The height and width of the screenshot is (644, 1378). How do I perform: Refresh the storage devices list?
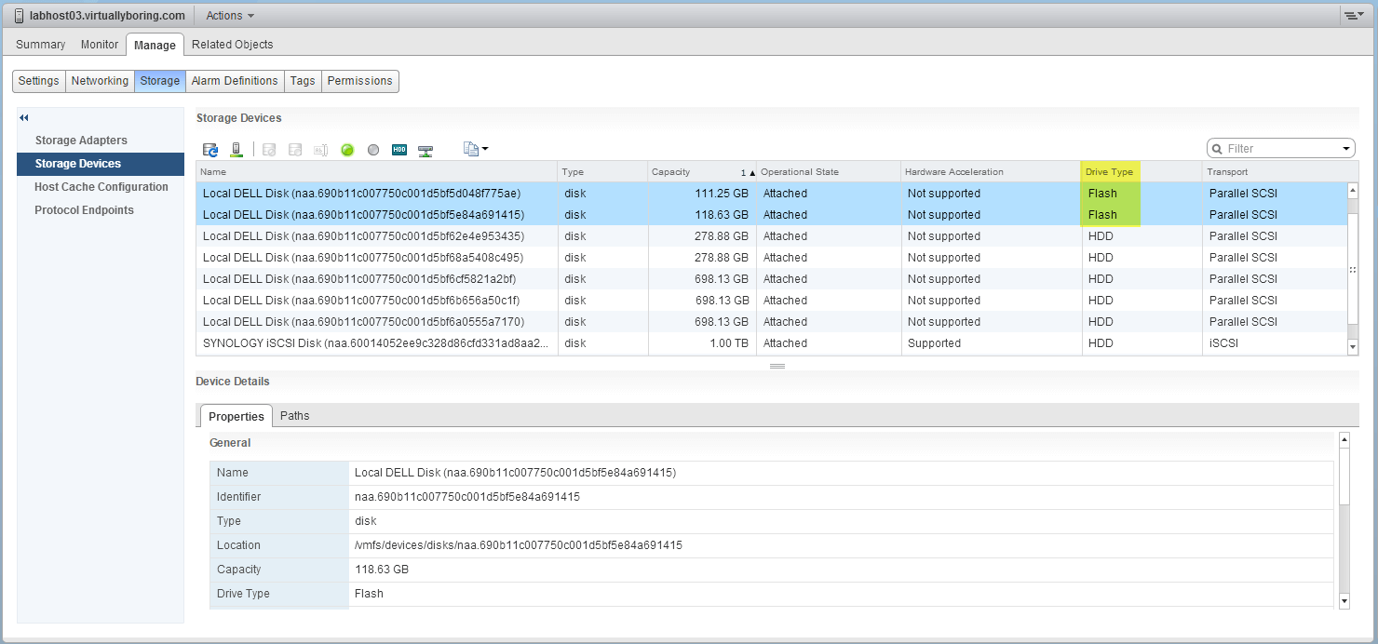[210, 149]
